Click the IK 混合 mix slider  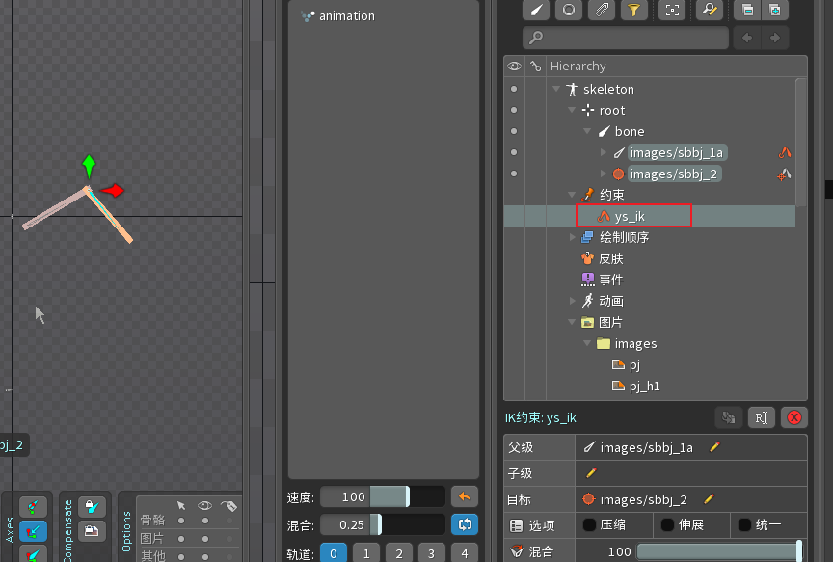pyautogui.click(x=717, y=551)
